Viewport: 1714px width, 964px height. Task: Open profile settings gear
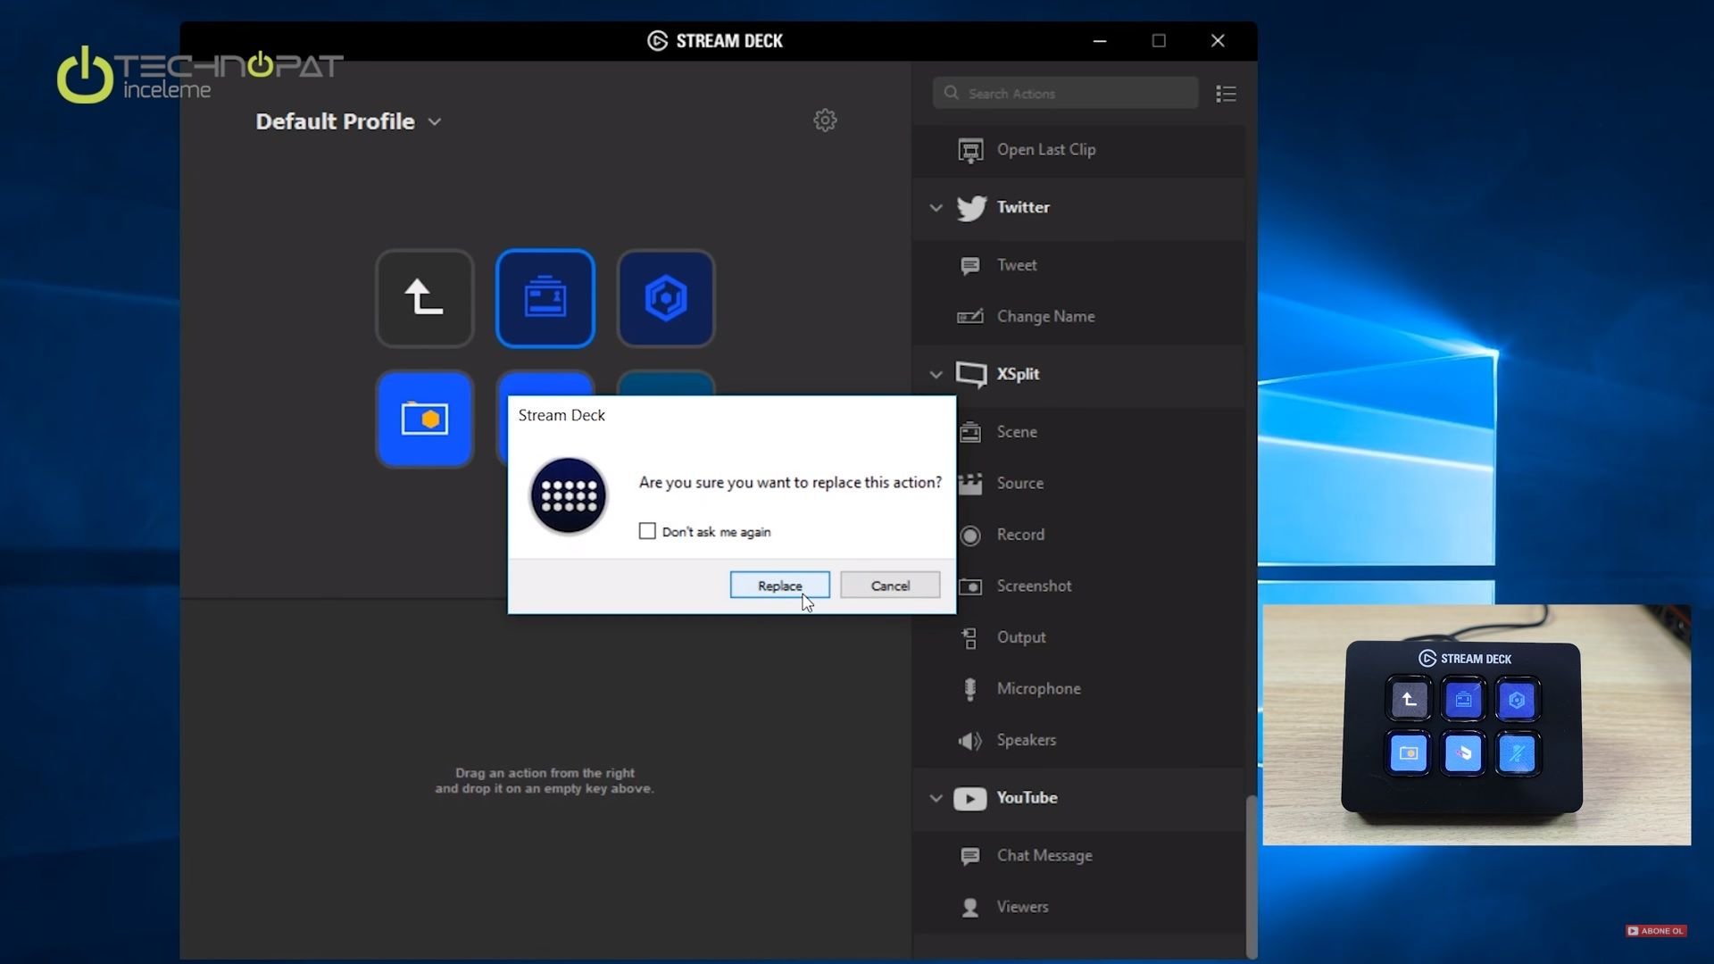825,120
